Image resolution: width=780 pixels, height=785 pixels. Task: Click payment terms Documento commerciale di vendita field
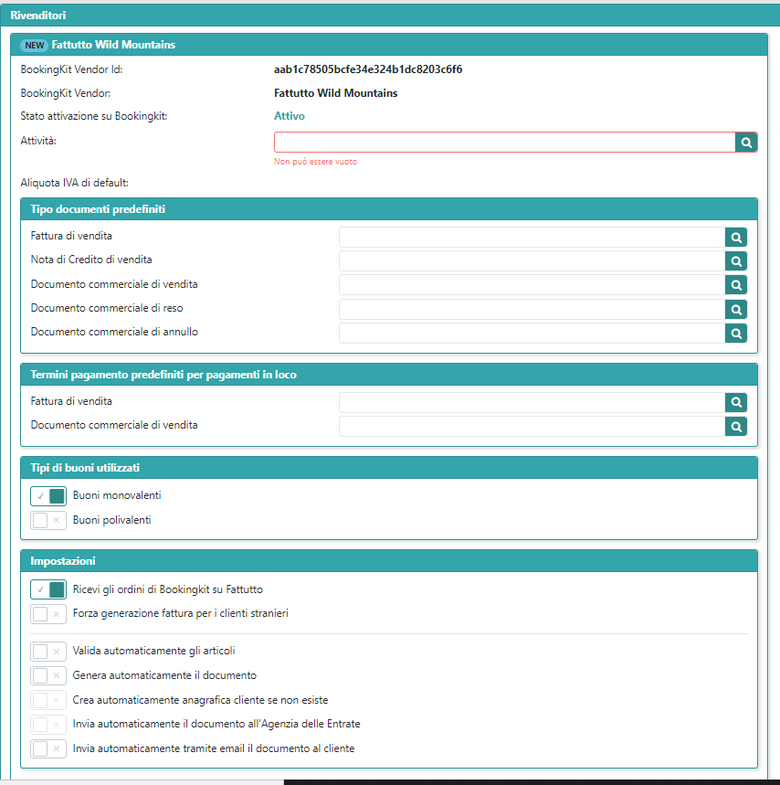(x=532, y=427)
